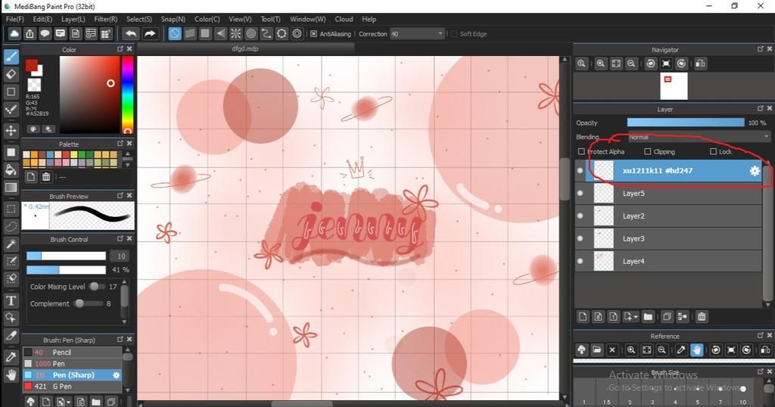775x407 pixels.
Task: Hide the Layer4 layer
Action: point(580,261)
